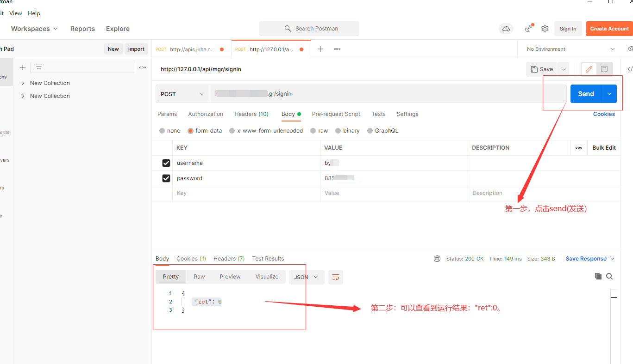Open the response Cookies (1) tab

tap(191, 259)
